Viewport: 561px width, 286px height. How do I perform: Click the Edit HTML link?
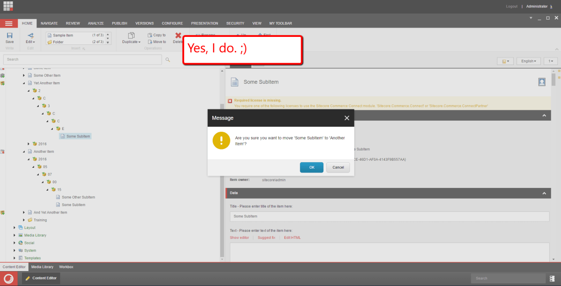292,237
